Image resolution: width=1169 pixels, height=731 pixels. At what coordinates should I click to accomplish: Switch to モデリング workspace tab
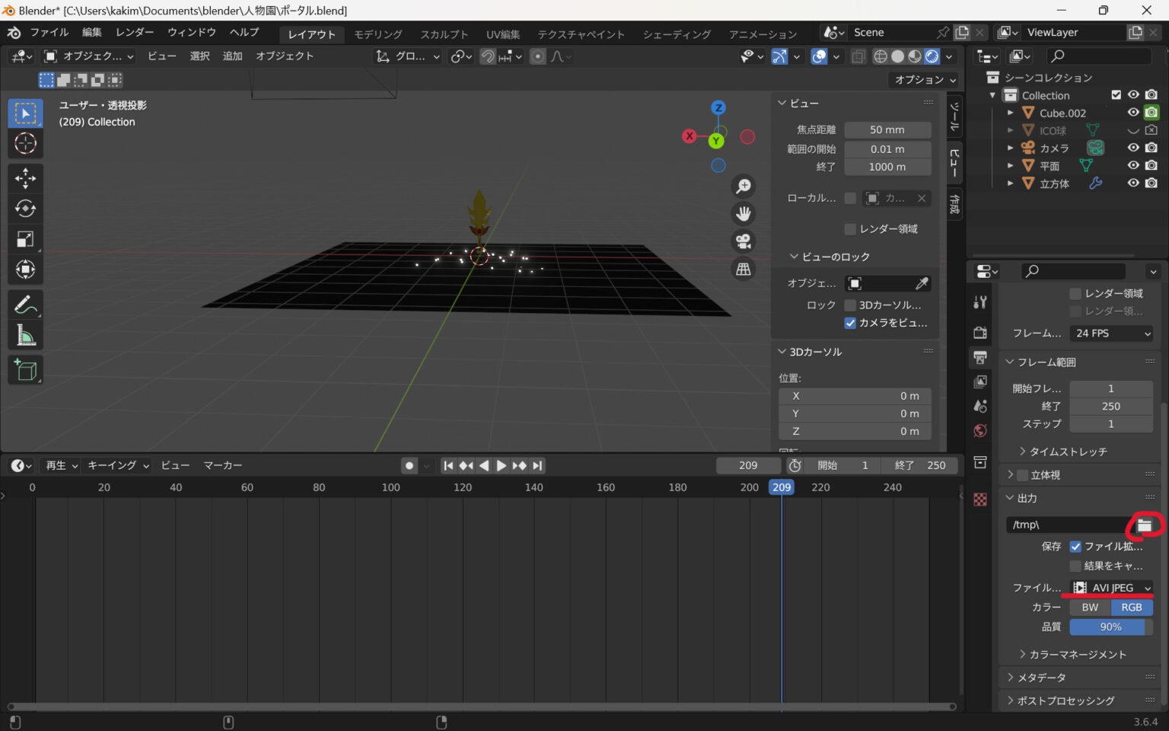pos(378,34)
